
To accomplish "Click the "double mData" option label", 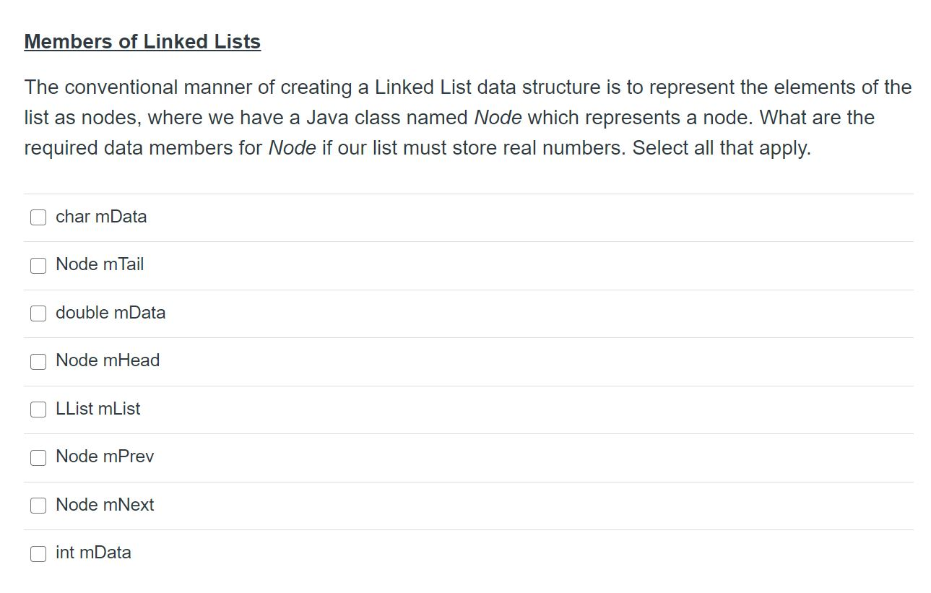I will (111, 313).
